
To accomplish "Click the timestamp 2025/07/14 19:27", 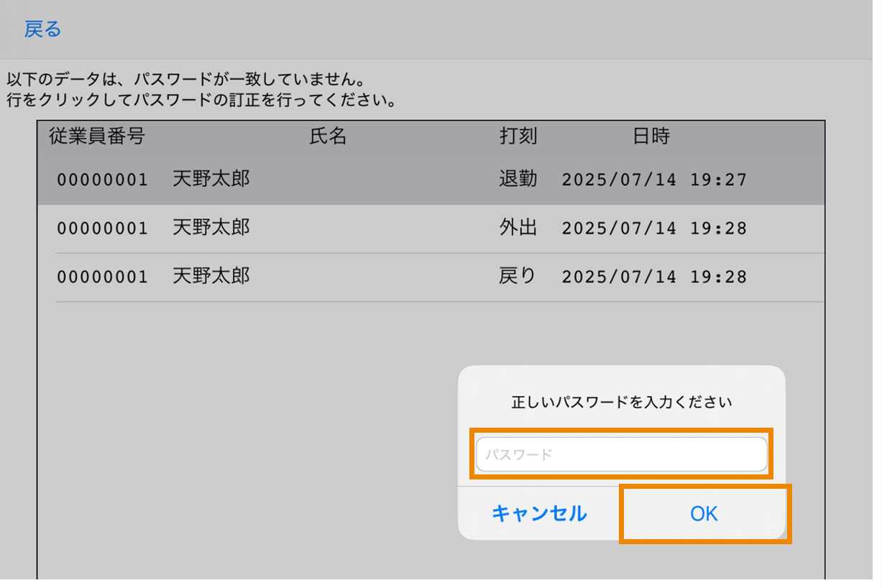I will coord(656,180).
